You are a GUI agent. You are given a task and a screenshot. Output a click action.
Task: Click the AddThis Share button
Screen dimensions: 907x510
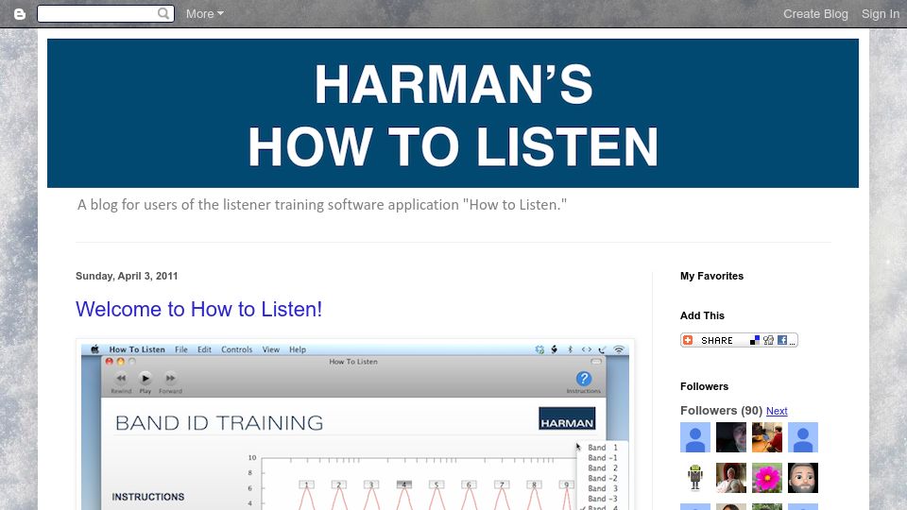click(739, 340)
